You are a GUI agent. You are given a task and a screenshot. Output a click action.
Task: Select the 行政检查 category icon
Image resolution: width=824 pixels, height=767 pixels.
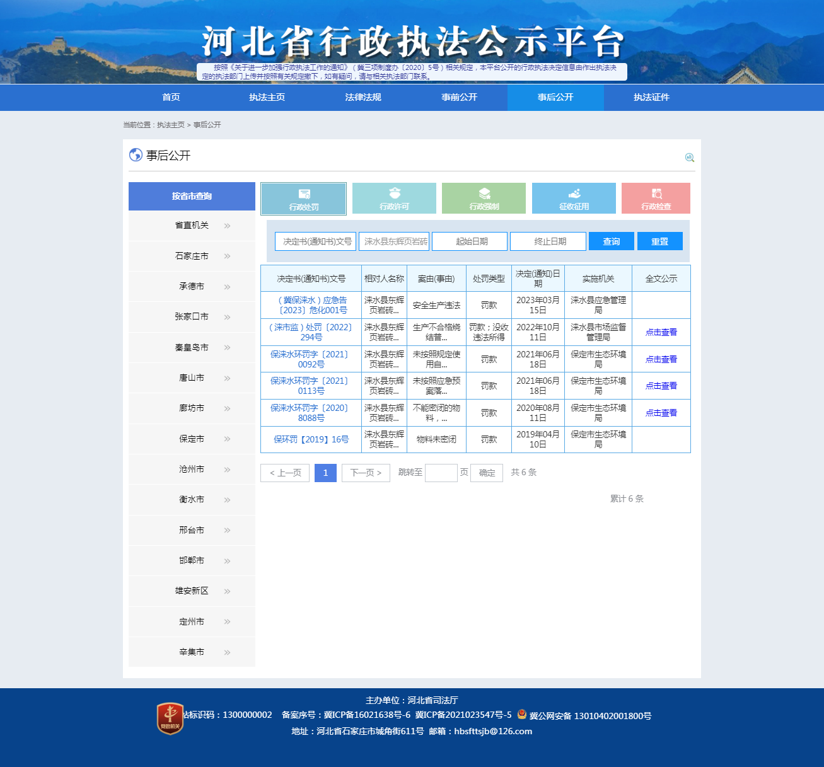click(656, 194)
